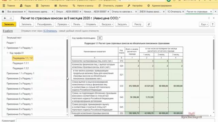Go back with the left arrow

coord(5,18)
